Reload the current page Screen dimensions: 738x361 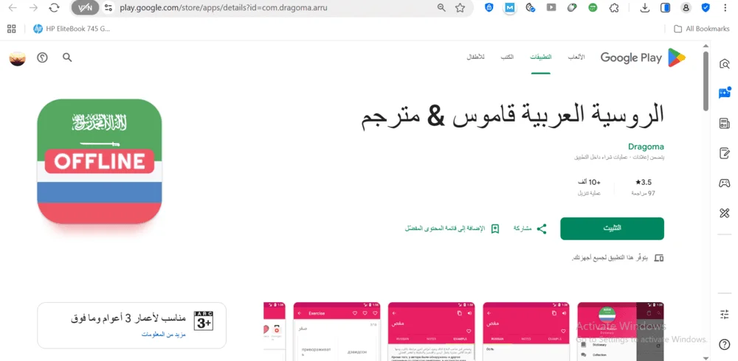click(x=54, y=7)
